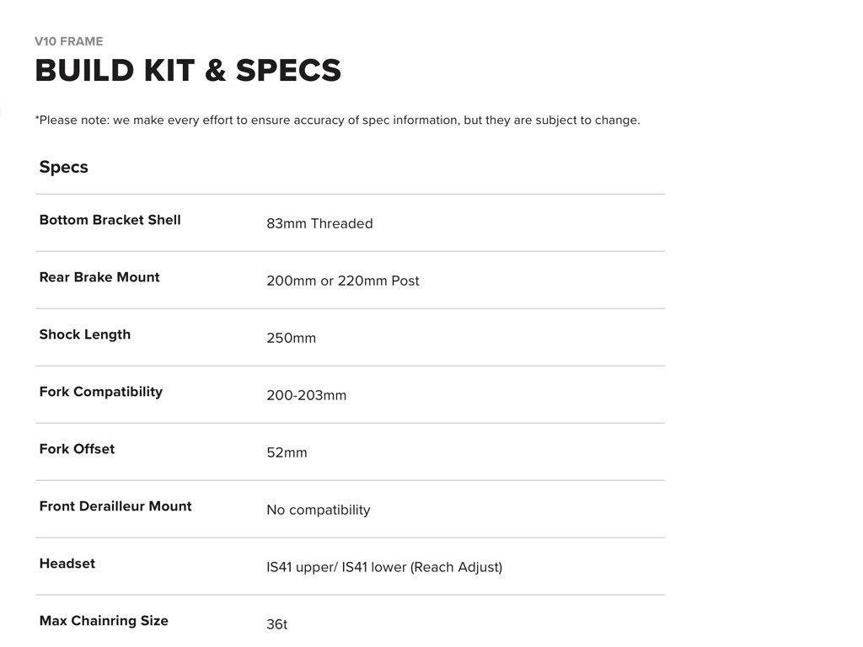Select the Specs section heading
Screen dimensions: 863x647
coord(64,167)
